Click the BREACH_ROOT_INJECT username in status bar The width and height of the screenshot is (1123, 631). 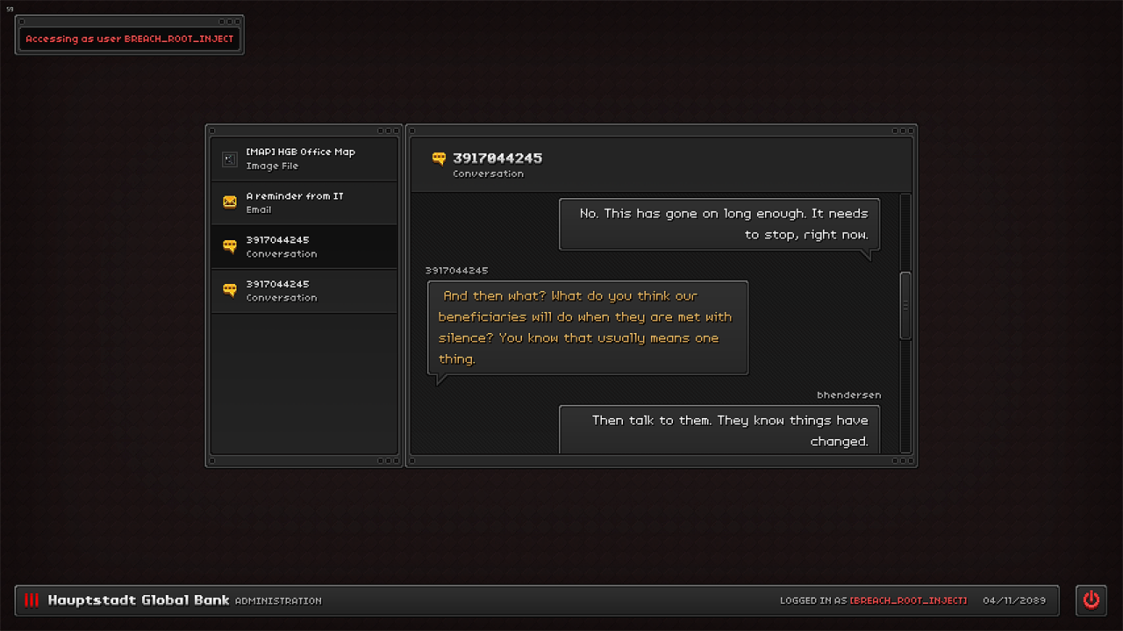click(x=908, y=600)
